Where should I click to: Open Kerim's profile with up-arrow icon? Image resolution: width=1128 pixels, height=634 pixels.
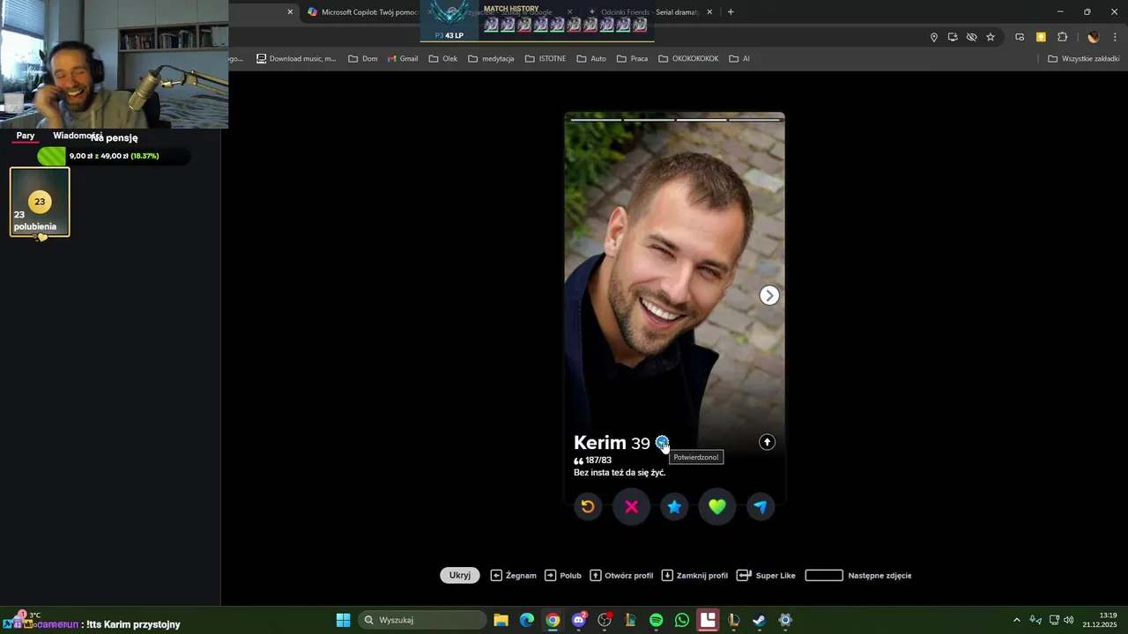[767, 442]
